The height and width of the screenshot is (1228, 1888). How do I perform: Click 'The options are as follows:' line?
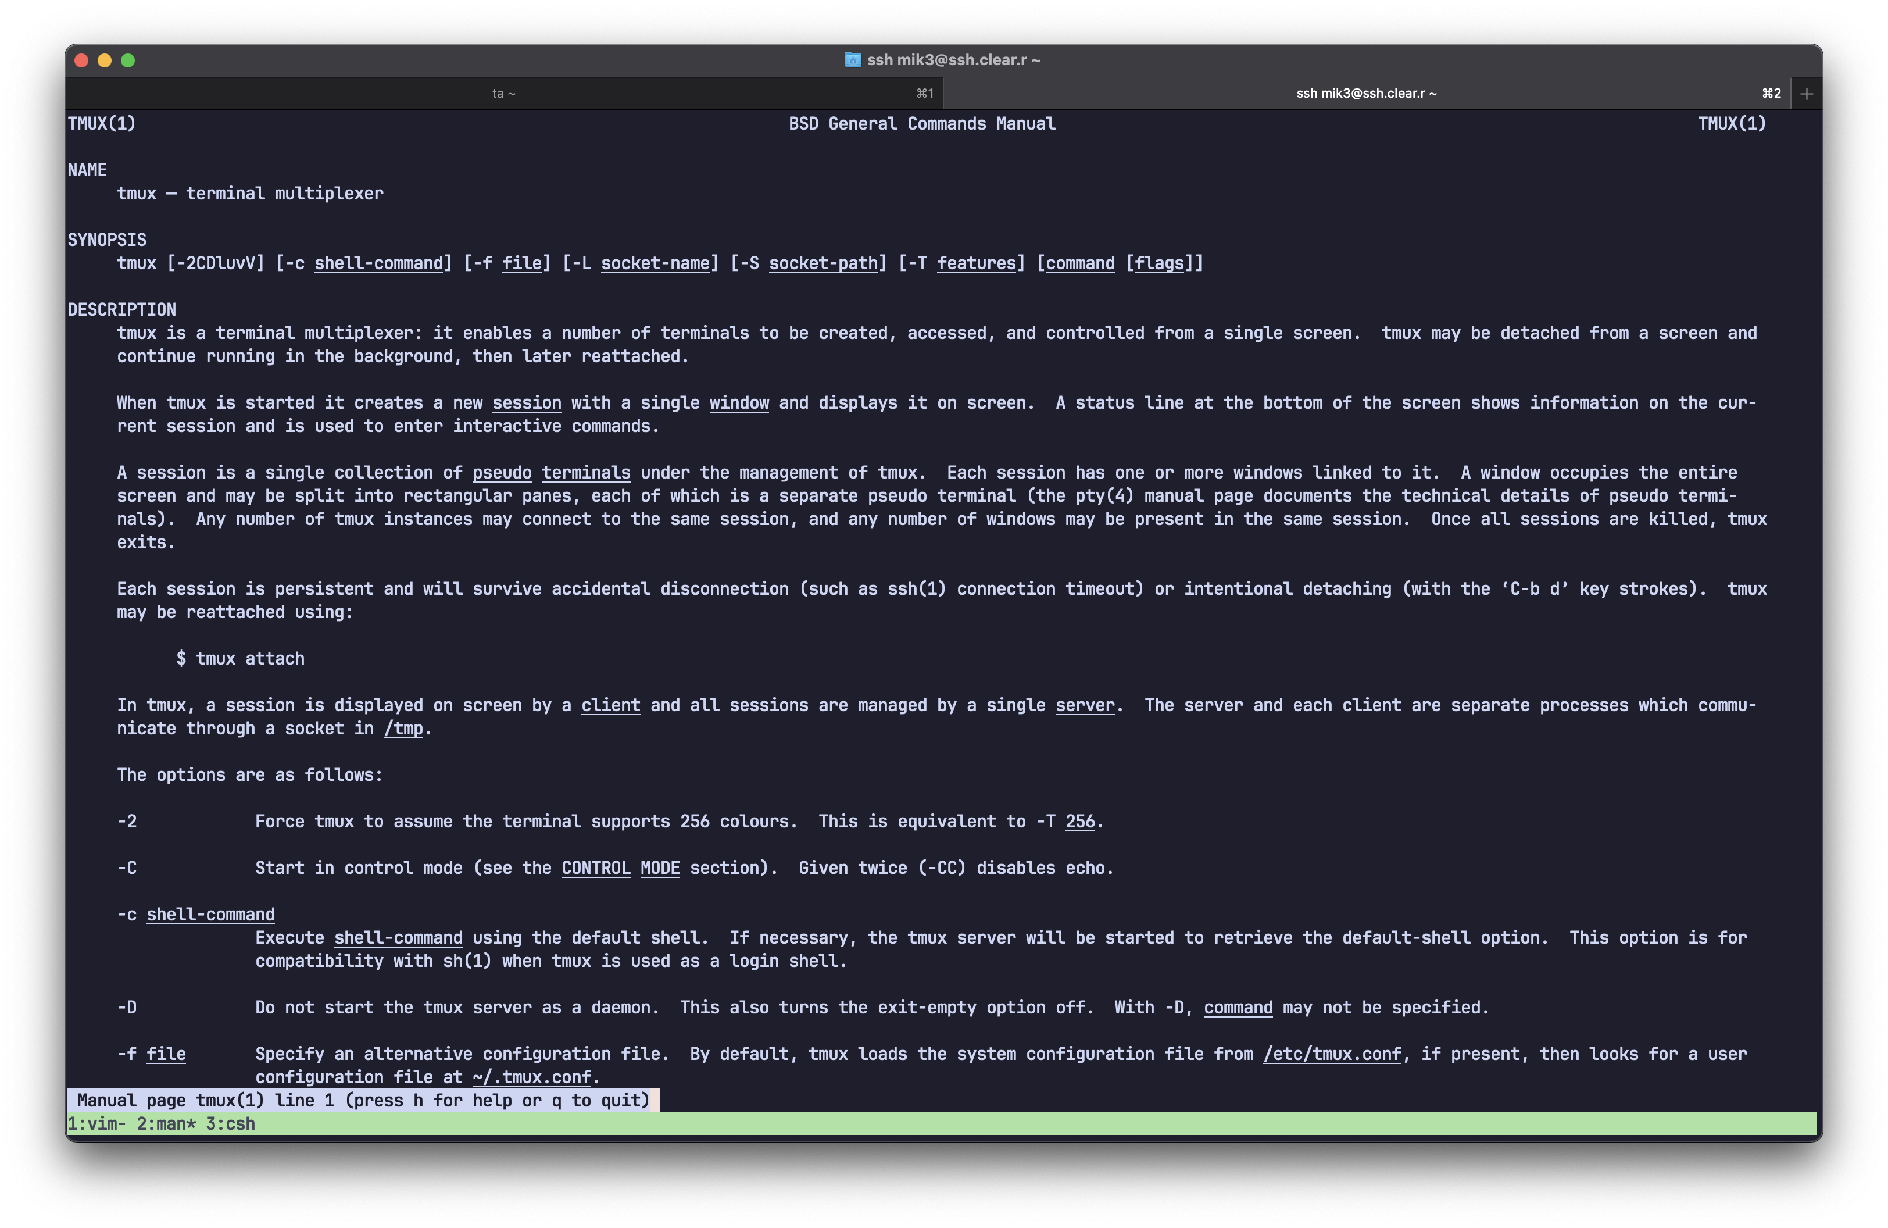point(250,775)
